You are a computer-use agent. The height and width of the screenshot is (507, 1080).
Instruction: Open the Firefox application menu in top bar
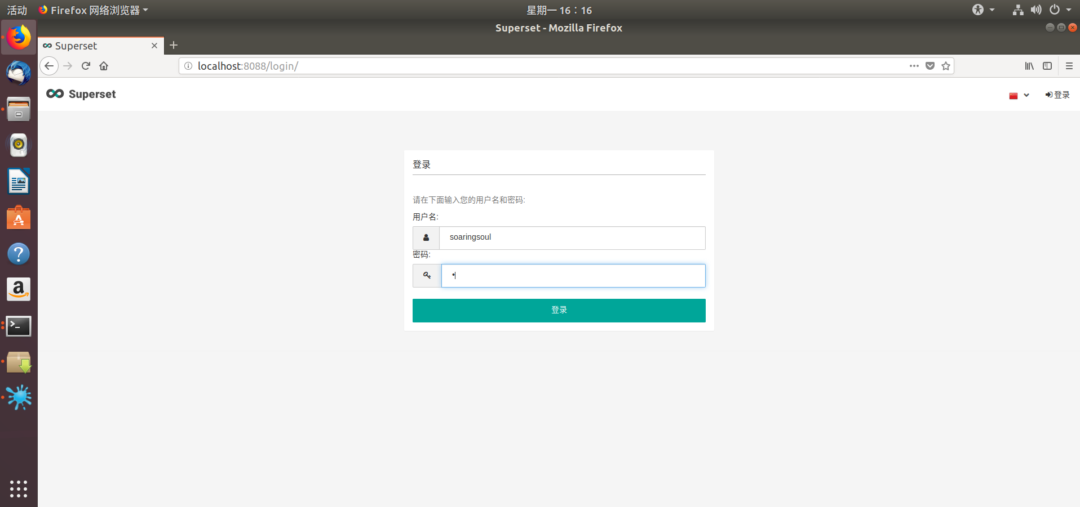[x=94, y=10]
